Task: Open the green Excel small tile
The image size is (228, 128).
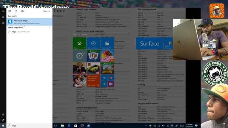Action: (x=104, y=84)
